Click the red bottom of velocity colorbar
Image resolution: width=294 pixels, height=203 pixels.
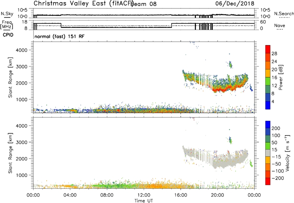tap(268, 181)
